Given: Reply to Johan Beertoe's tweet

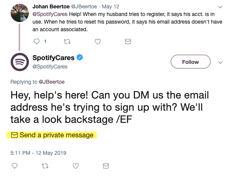Looking at the screenshot, I should coord(37,41).
